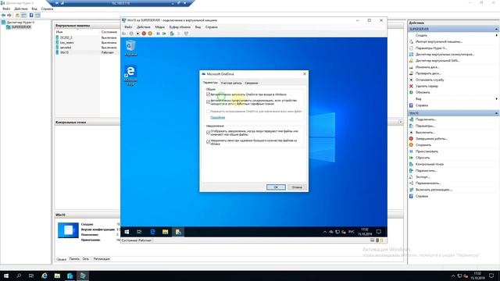Click the Win10 VM thumbnail preview

tap(68, 230)
